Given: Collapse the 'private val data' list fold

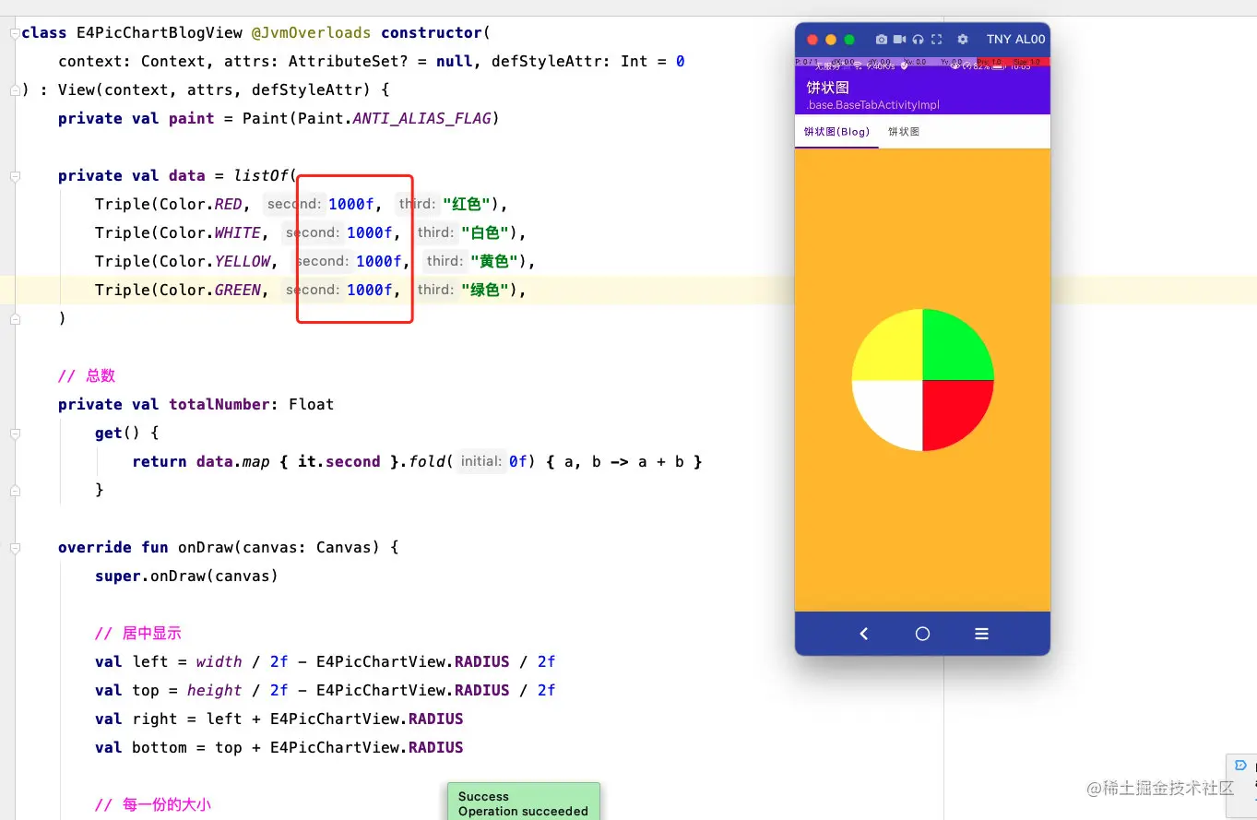Looking at the screenshot, I should click(x=15, y=176).
